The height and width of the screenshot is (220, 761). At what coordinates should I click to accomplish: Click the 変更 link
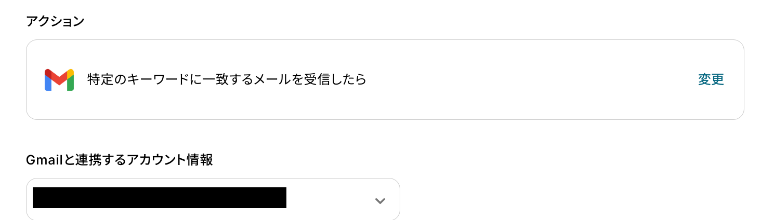tap(711, 79)
